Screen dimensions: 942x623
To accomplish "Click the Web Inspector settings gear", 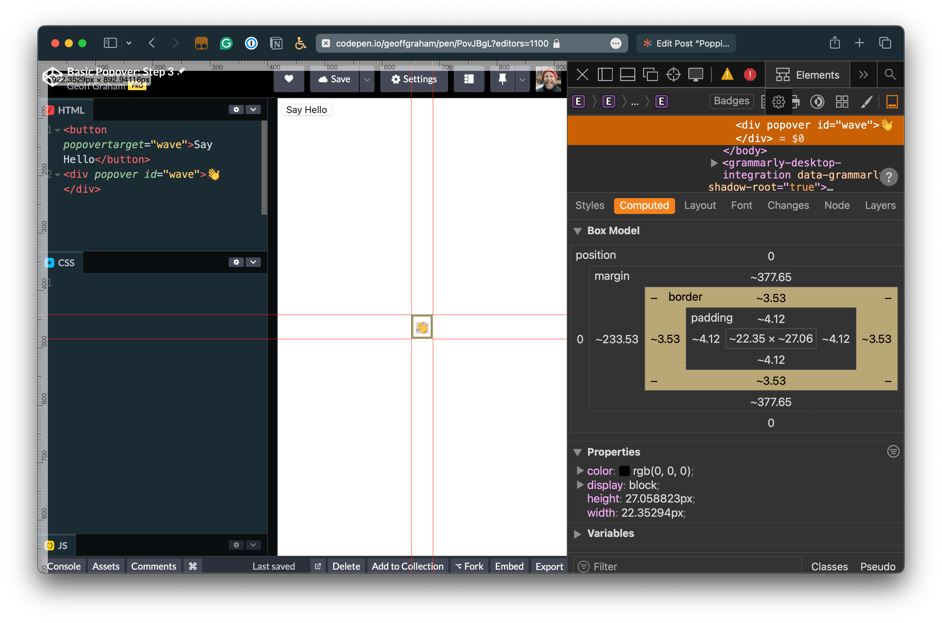I will point(778,102).
